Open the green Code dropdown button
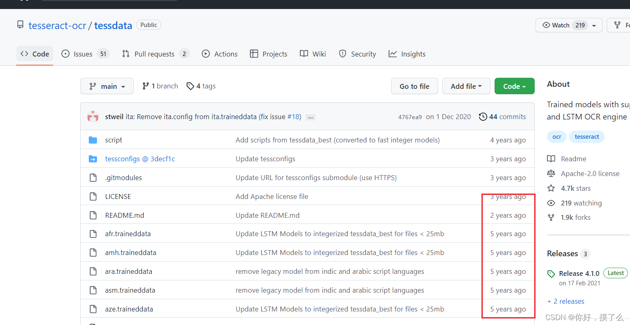 [515, 86]
